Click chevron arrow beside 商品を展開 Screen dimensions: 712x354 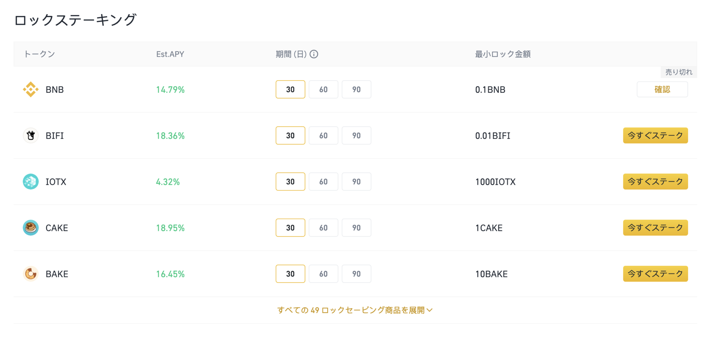[430, 310]
